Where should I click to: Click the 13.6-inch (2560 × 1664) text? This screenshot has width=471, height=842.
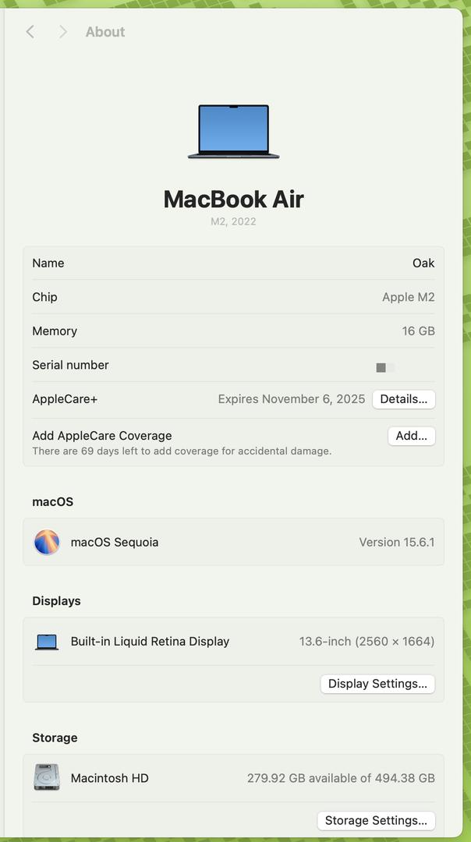(367, 641)
